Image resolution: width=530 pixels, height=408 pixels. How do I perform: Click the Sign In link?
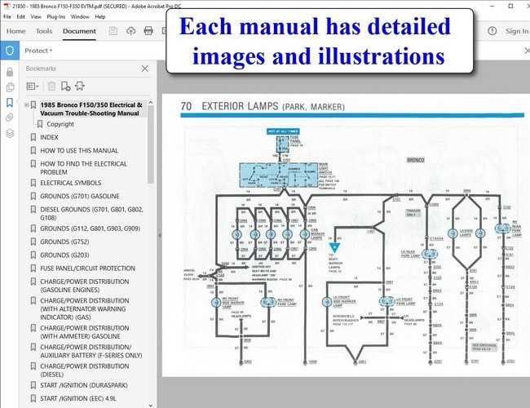coord(517,31)
